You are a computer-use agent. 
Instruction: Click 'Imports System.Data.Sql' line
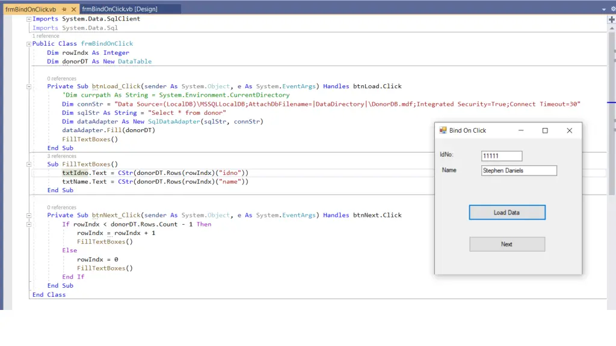[75, 28]
